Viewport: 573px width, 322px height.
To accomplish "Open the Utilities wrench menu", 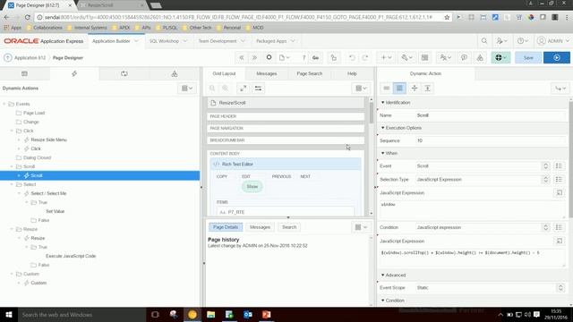I will (406, 57).
